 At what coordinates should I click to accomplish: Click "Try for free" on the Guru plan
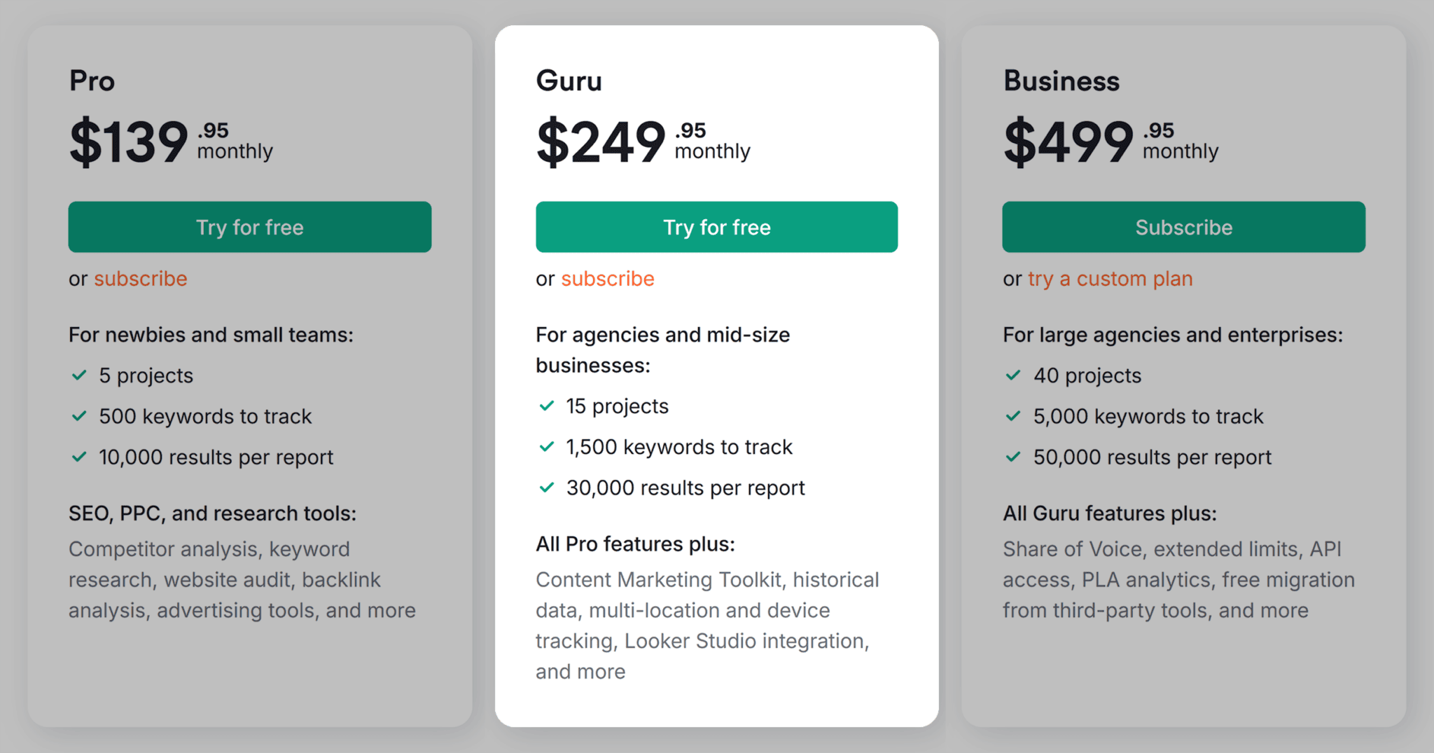pyautogui.click(x=716, y=227)
